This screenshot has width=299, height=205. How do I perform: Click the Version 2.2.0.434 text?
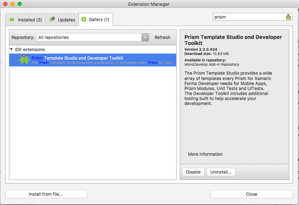coord(201,49)
